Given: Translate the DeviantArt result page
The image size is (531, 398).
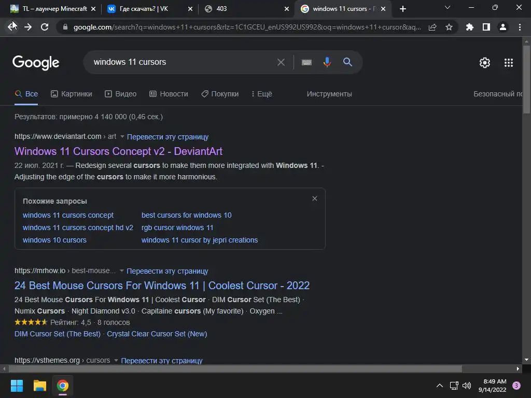Looking at the screenshot, I should coord(167,137).
